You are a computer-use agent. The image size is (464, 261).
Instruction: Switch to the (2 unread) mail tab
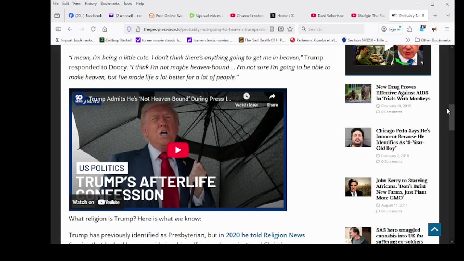pyautogui.click(x=126, y=16)
